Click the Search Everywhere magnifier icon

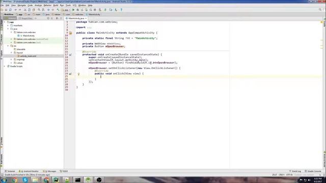point(320,10)
